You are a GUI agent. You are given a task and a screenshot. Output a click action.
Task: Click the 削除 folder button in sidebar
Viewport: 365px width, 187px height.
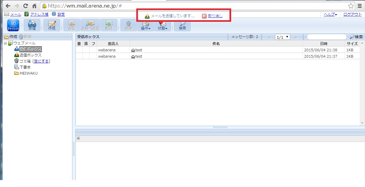(x=25, y=37)
